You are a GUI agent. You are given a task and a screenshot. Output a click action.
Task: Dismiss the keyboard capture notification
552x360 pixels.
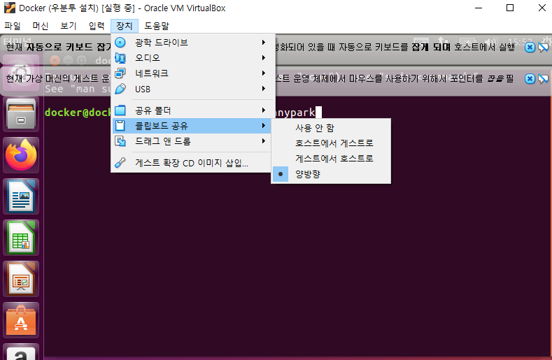[530, 47]
